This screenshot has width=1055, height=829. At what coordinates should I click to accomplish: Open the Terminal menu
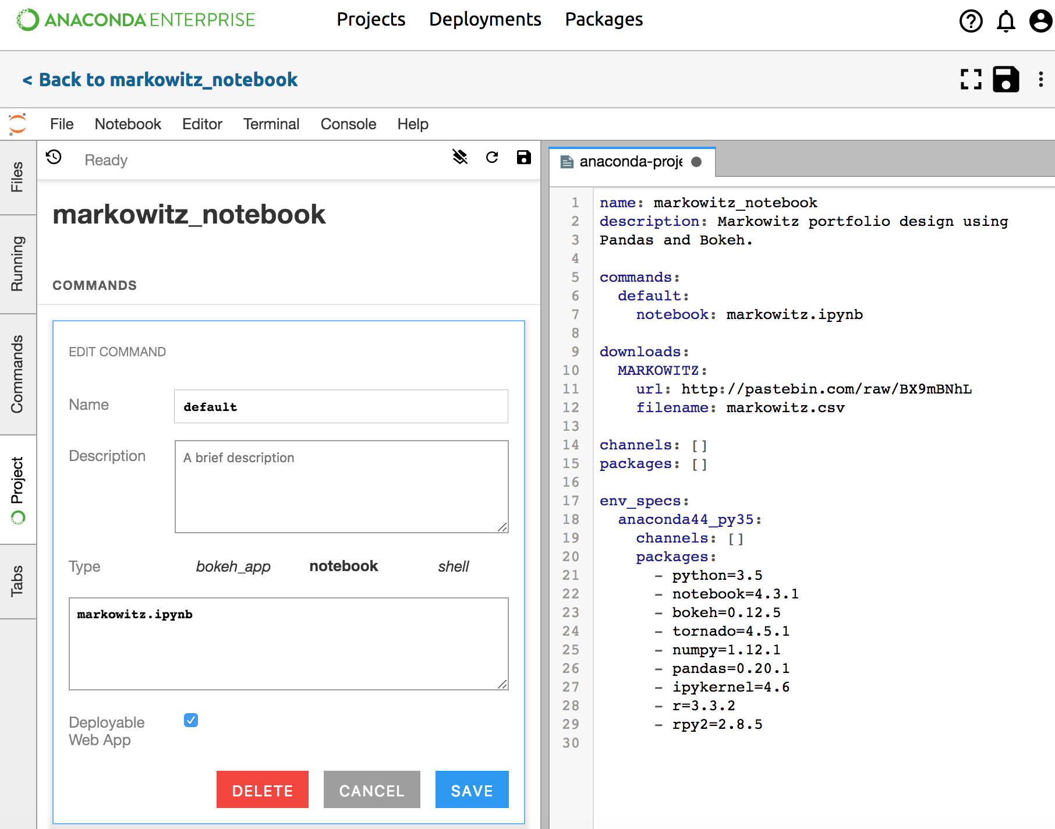[x=271, y=124]
